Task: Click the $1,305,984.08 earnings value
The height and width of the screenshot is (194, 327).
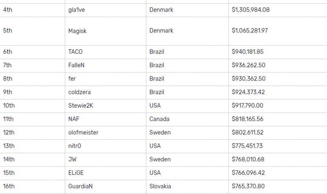Action: [x=250, y=10]
